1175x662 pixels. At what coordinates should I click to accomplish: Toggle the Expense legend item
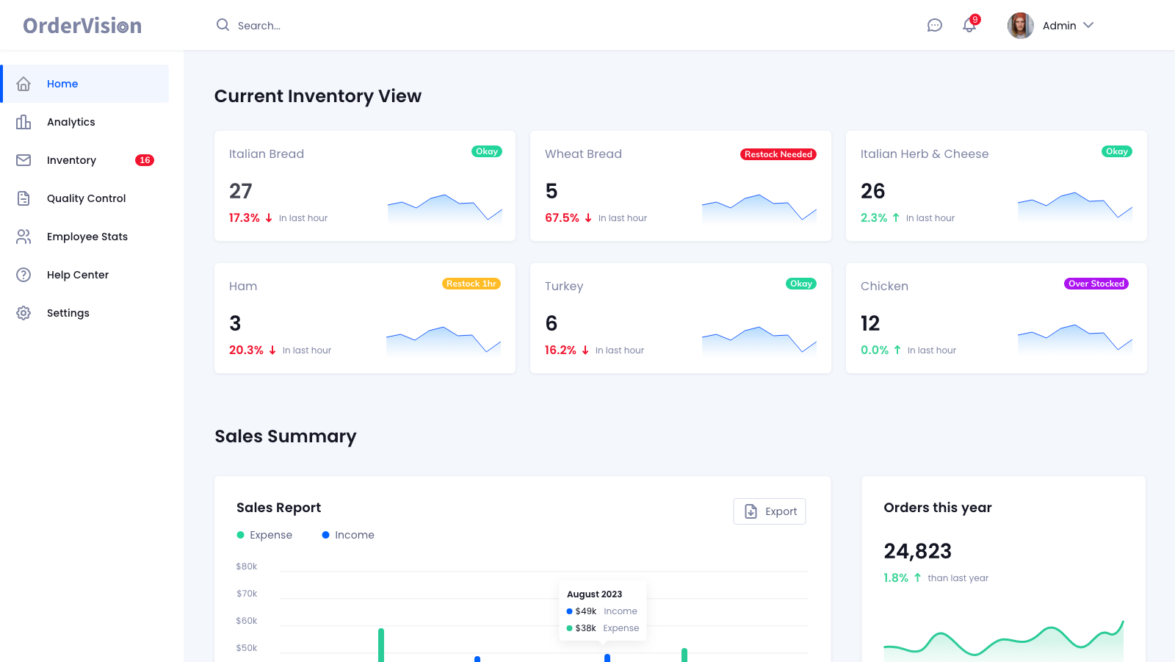coord(264,535)
